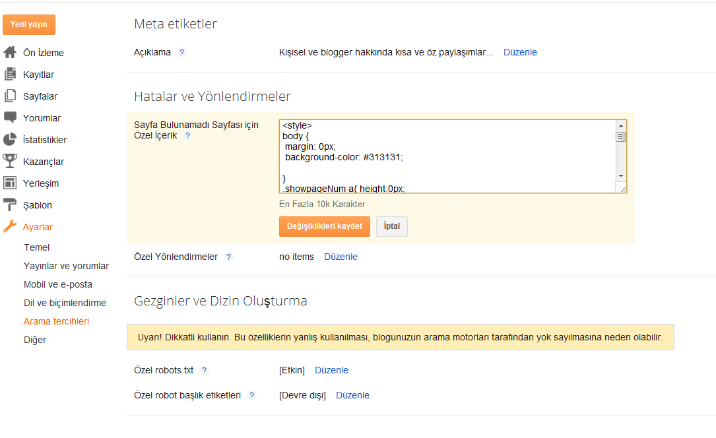Click the [Devre dışı] status text
The image size is (716, 438).
click(302, 396)
